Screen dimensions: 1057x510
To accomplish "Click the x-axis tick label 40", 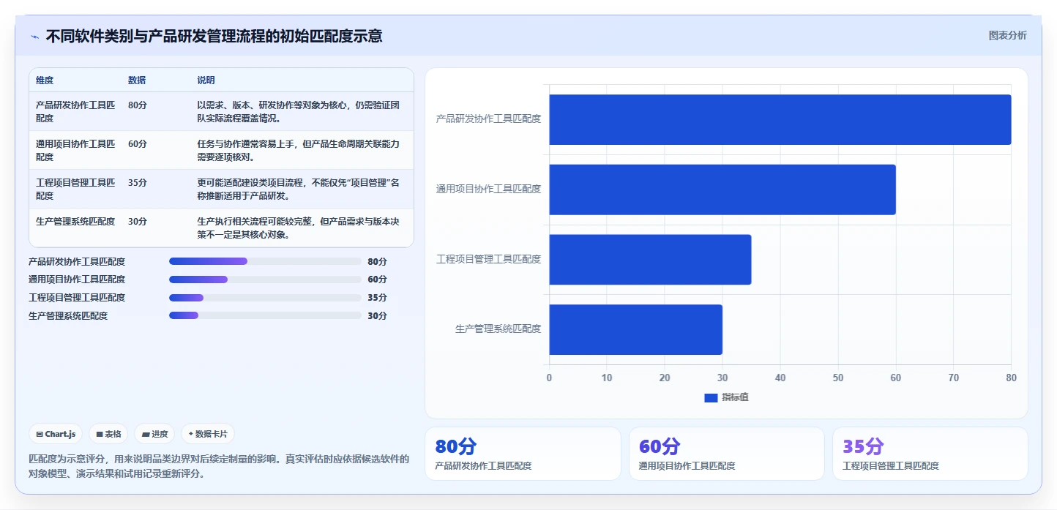I will [x=780, y=378].
